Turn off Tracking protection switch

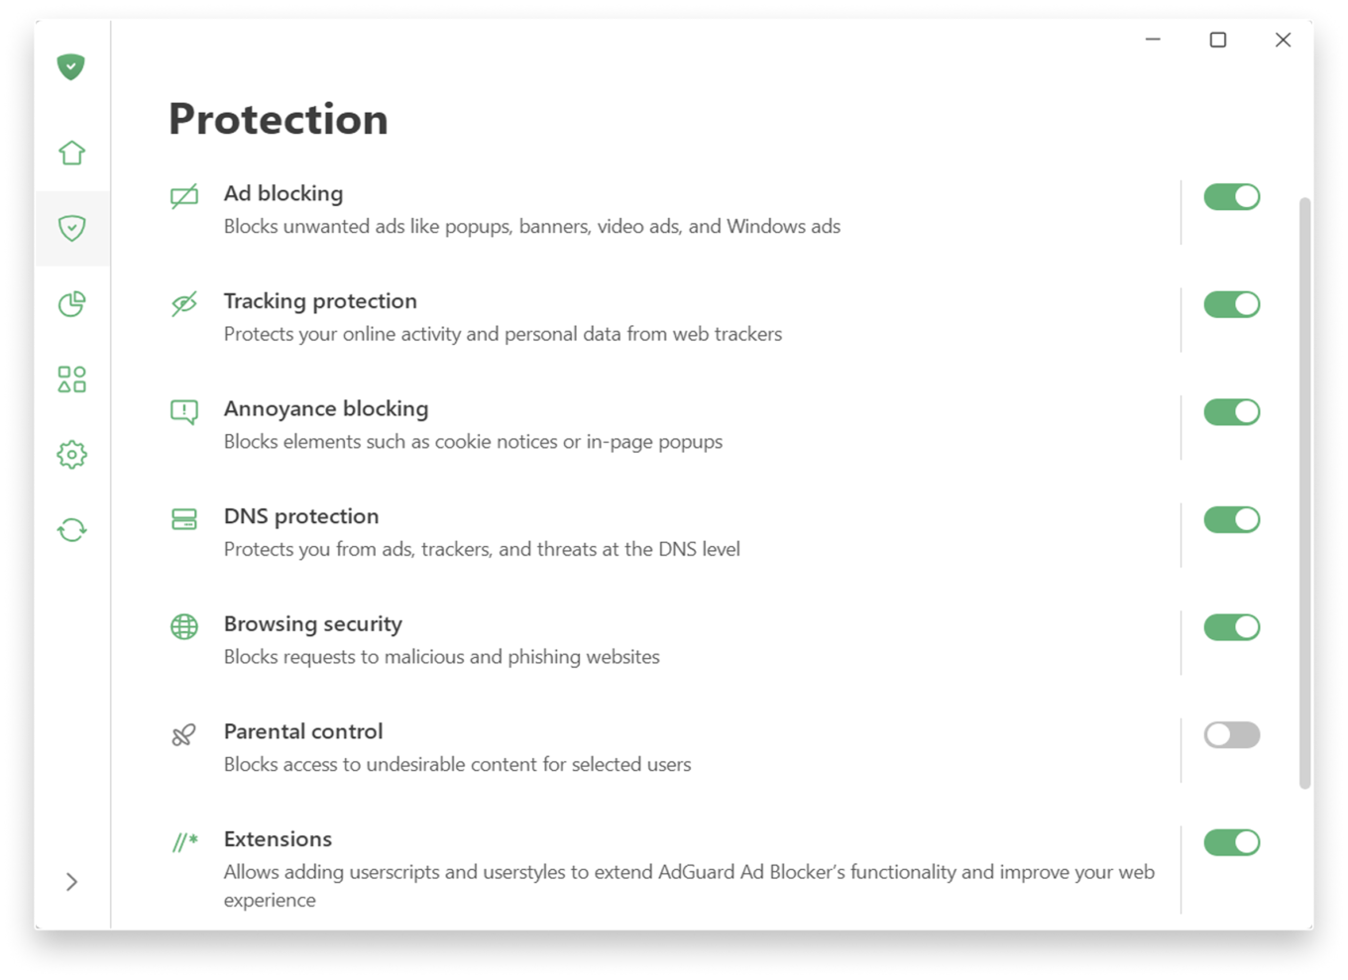tap(1232, 304)
